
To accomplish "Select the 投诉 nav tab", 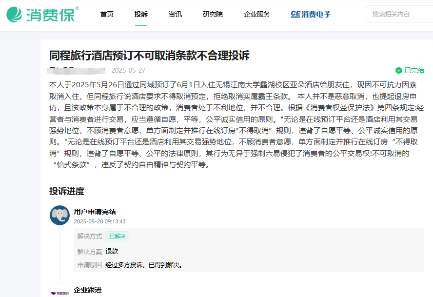I will tap(141, 14).
